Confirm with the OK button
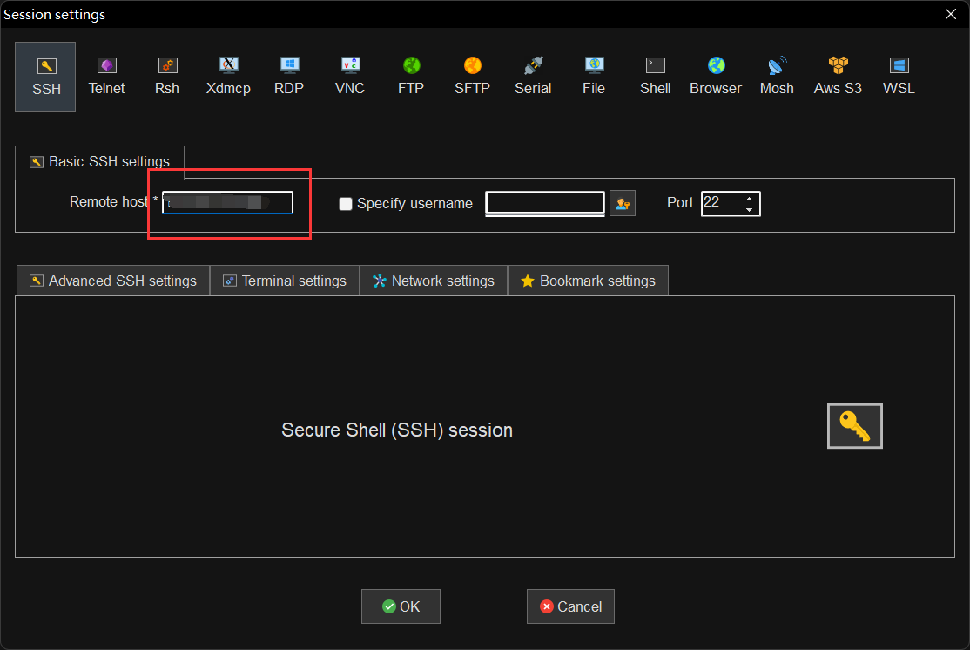Viewport: 970px width, 650px height. tap(401, 606)
